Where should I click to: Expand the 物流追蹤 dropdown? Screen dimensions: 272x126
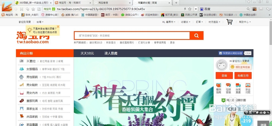[x=214, y=22]
